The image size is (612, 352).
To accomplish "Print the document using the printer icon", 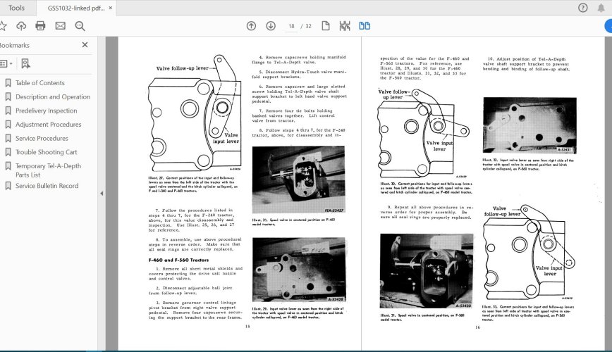I will [x=40, y=26].
